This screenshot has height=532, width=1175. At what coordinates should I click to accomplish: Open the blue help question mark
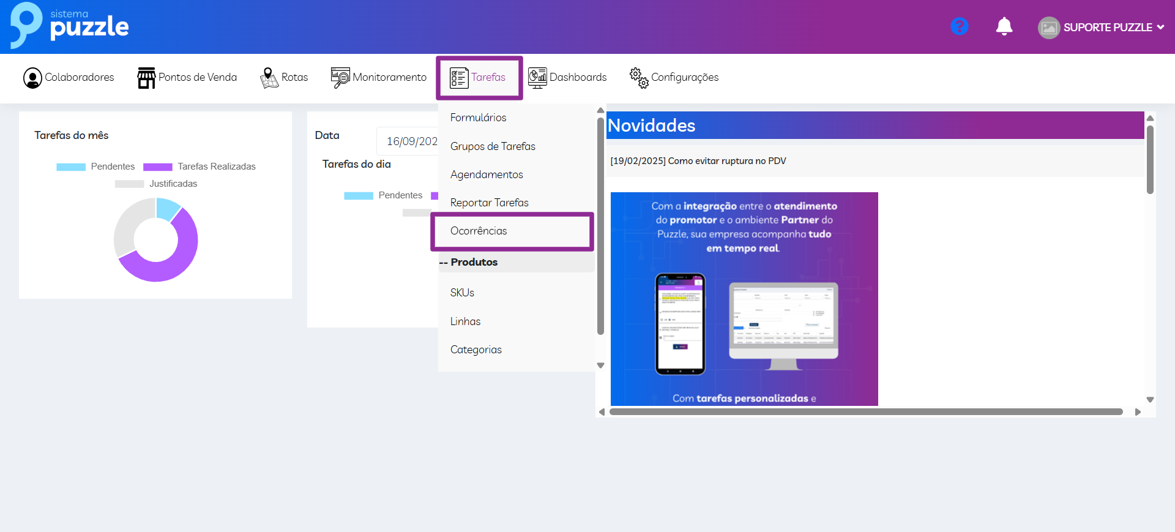coord(959,26)
